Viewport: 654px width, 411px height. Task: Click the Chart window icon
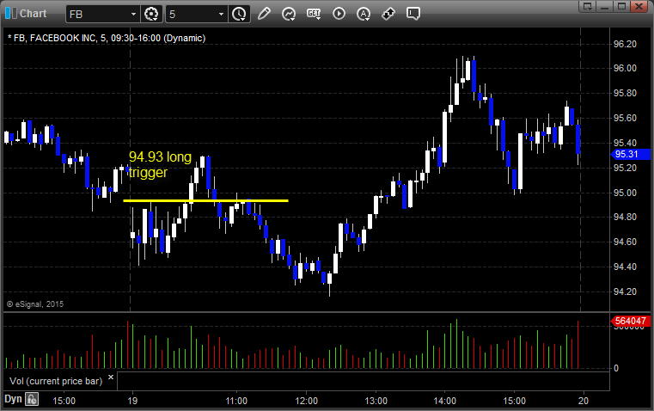11,14
